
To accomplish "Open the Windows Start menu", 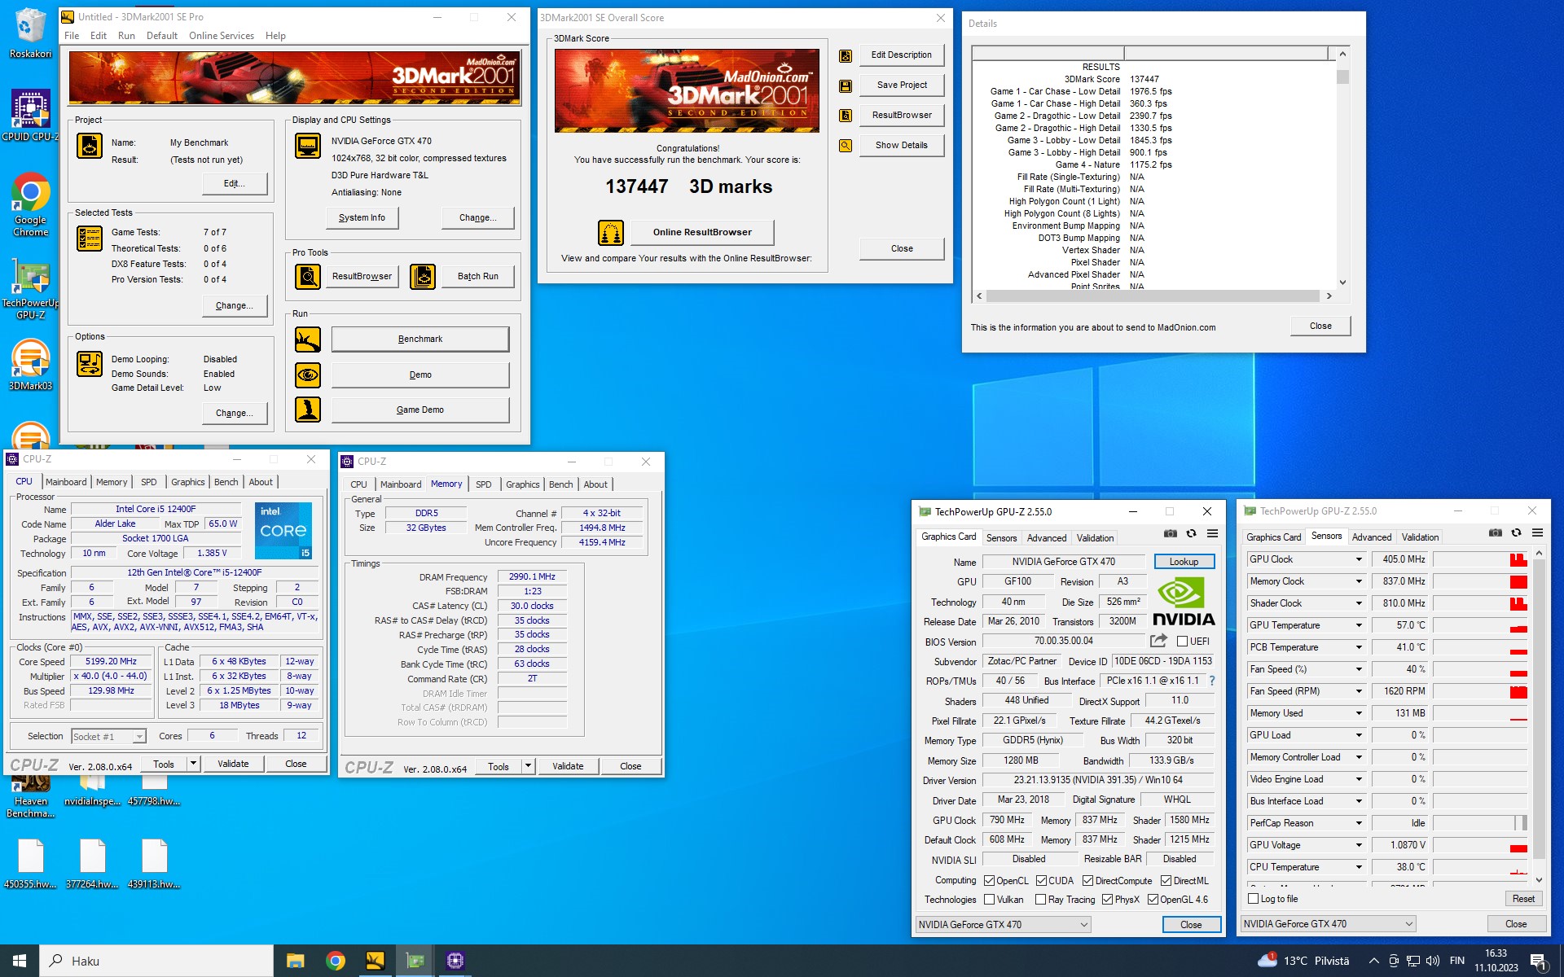I will click(20, 961).
